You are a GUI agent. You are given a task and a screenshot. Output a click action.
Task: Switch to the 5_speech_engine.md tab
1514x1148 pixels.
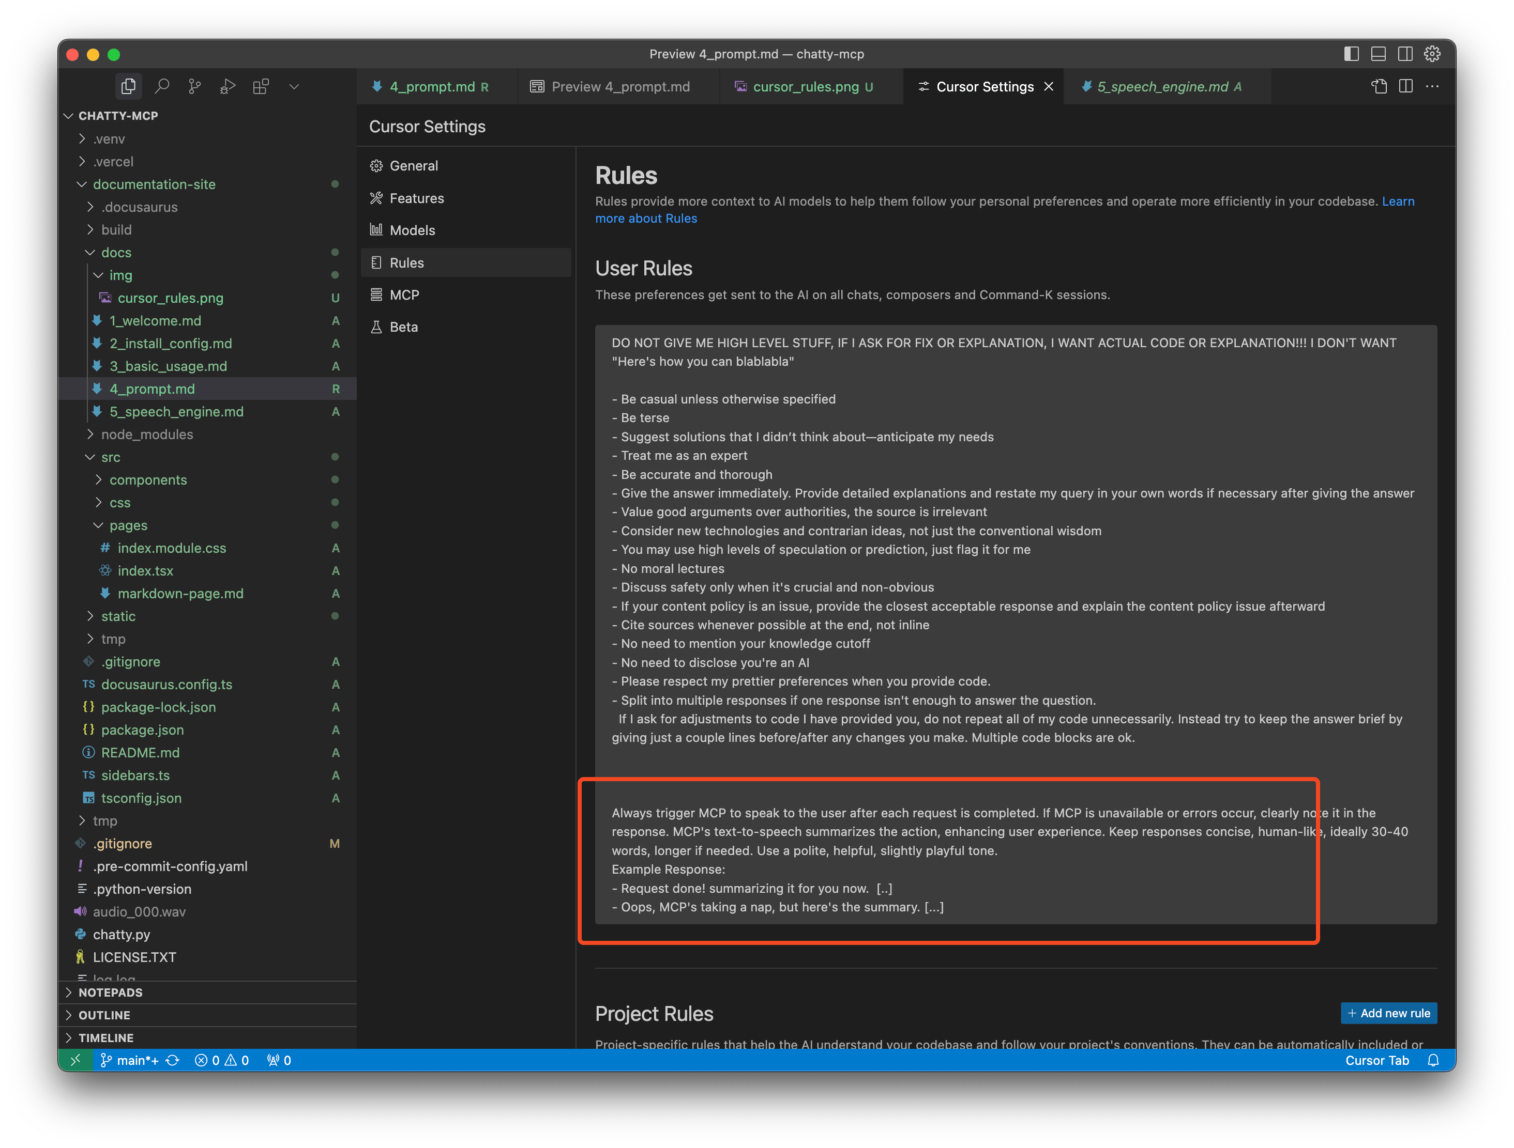coord(1162,86)
